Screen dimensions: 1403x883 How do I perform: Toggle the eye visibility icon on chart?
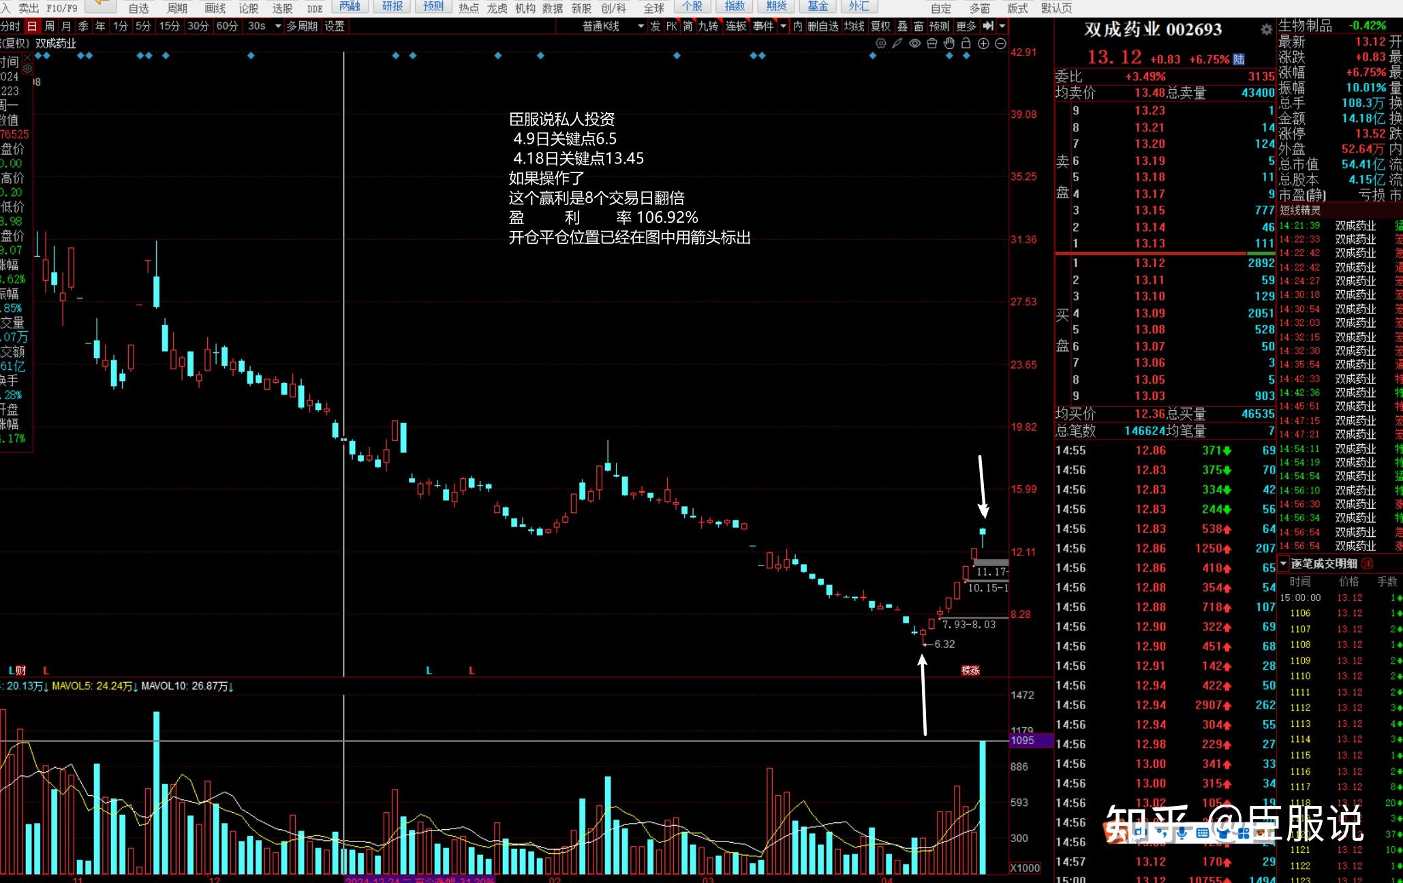click(914, 44)
